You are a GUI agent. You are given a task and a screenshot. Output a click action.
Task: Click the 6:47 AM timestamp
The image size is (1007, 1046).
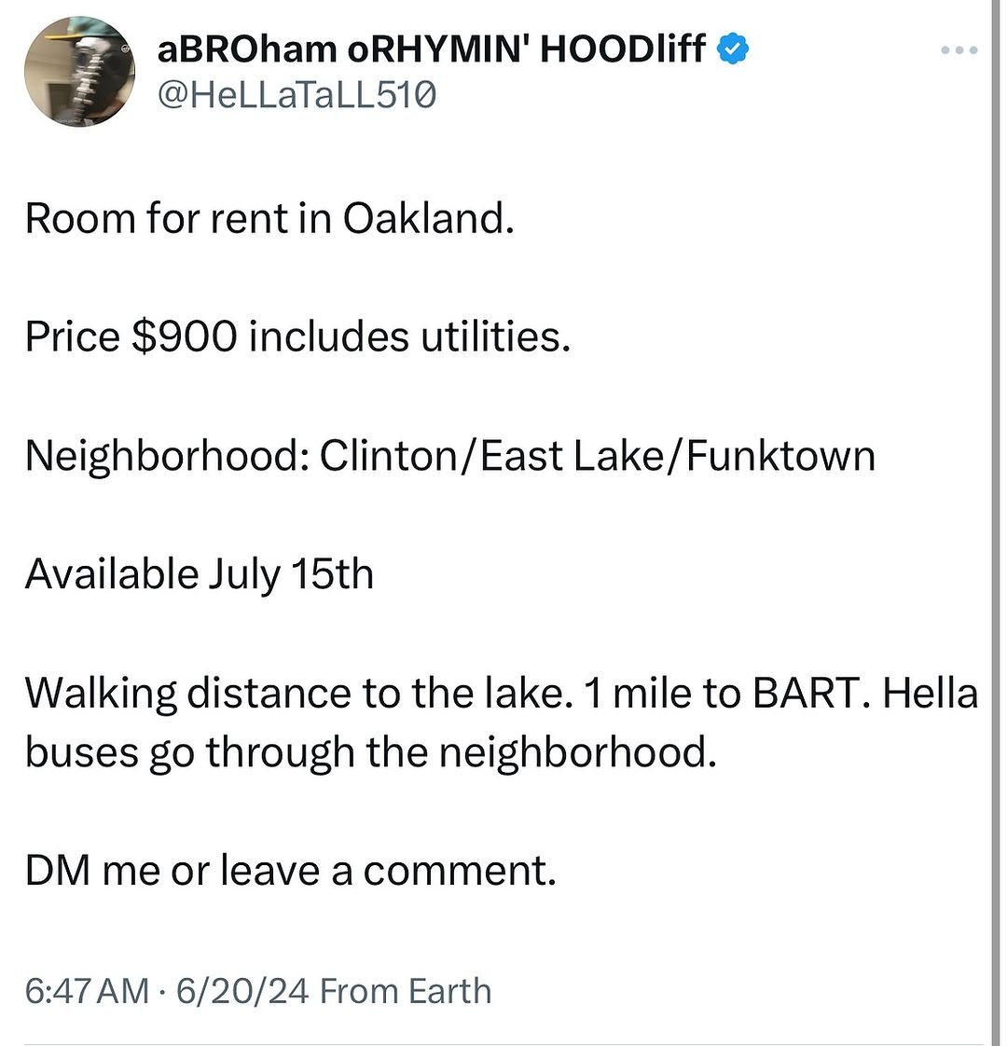pos(86,990)
